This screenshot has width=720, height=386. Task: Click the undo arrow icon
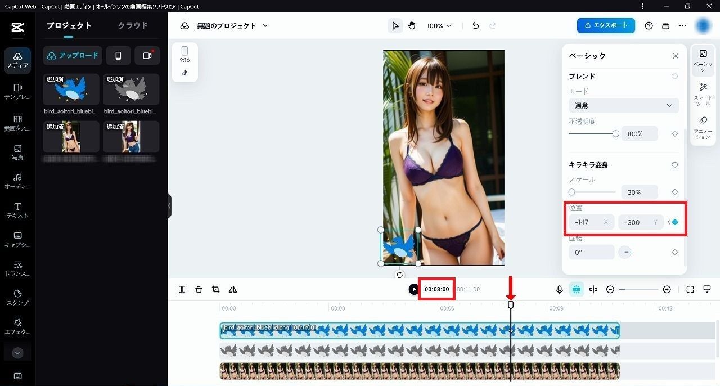476,26
